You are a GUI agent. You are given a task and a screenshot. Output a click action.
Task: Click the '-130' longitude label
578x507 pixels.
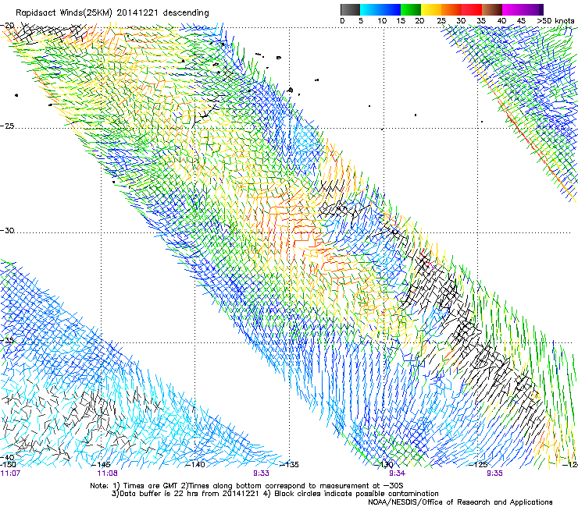point(384,464)
